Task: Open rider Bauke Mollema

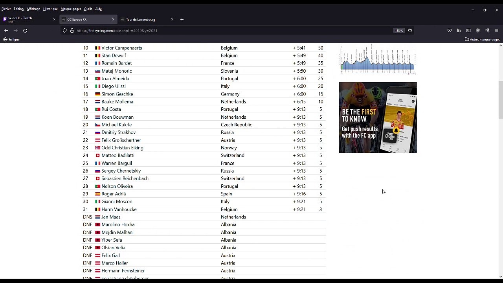Action: click(x=117, y=102)
